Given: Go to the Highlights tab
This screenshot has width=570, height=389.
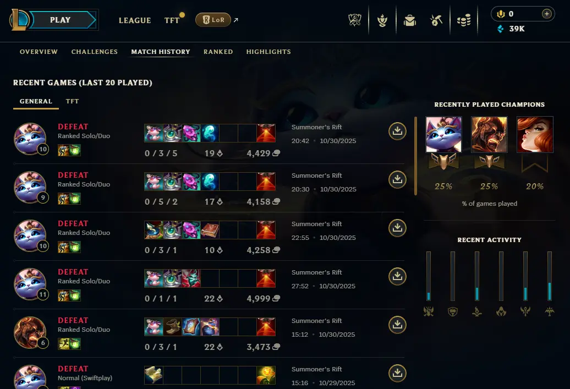Looking at the screenshot, I should 268,52.
